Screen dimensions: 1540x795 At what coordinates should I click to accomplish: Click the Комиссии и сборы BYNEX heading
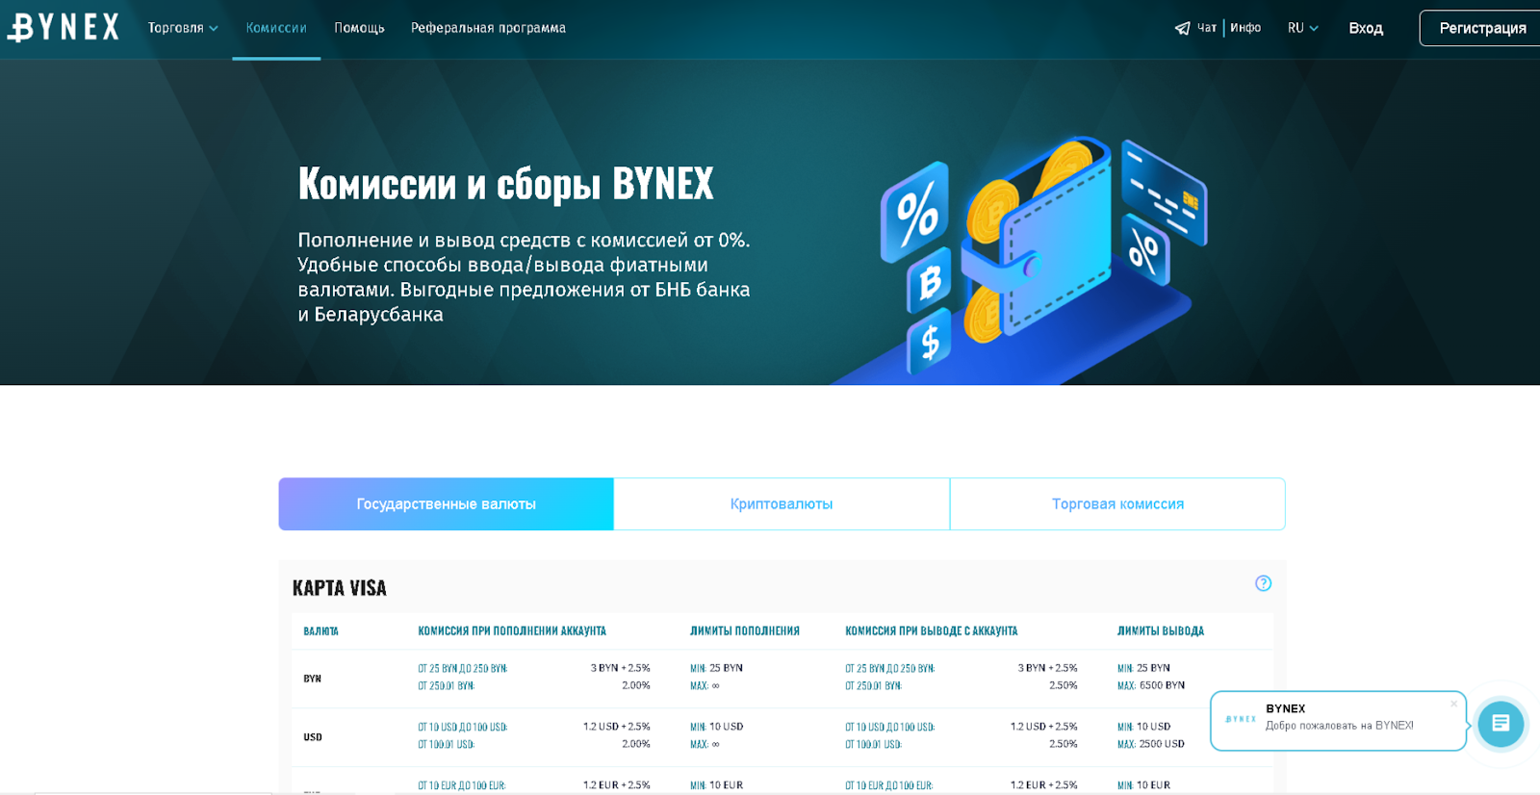click(x=506, y=183)
